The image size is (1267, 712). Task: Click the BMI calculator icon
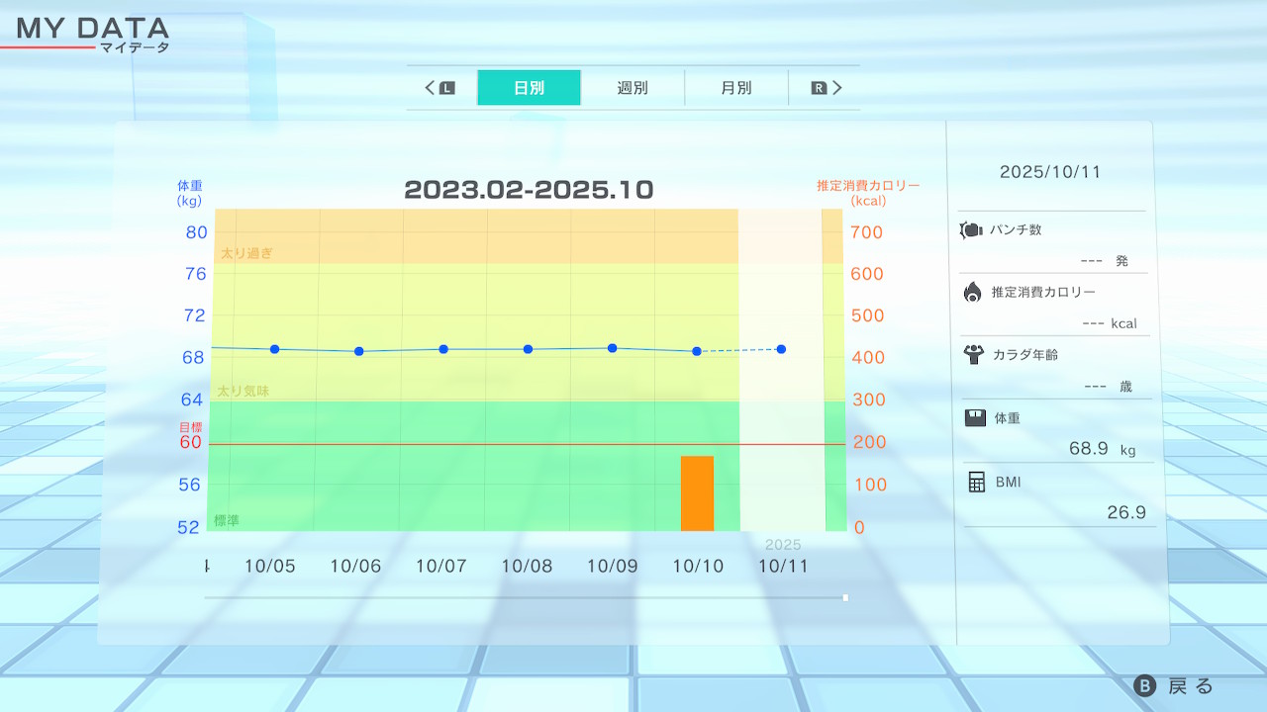click(x=976, y=482)
